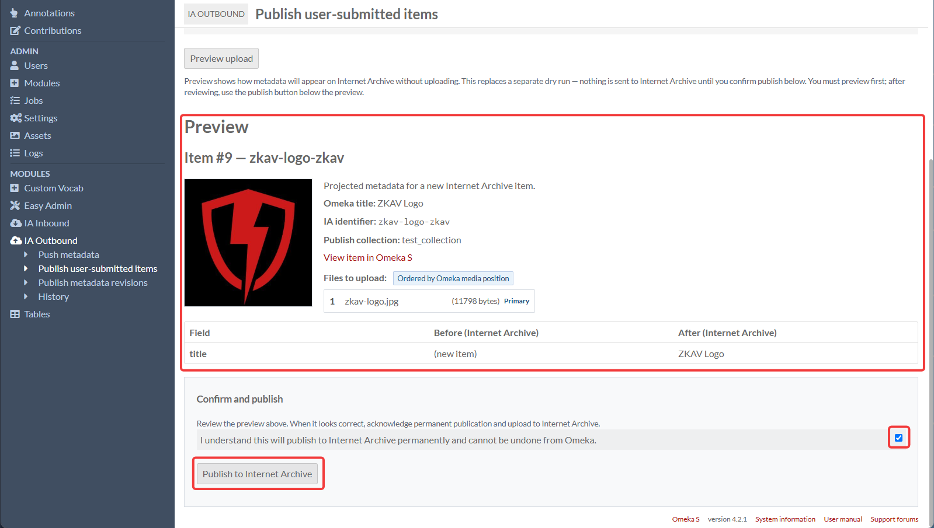This screenshot has height=528, width=934.
Task: Click the IA Inbound cloud download icon
Action: 16,223
